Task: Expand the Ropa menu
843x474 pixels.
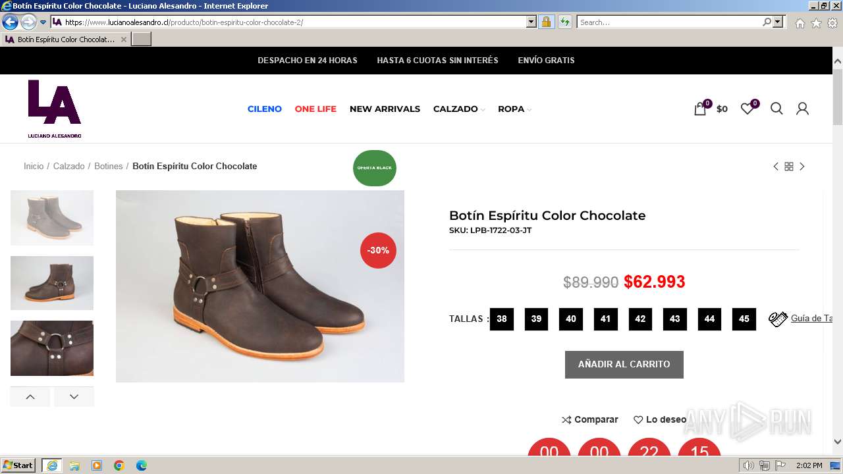Action: (514, 109)
